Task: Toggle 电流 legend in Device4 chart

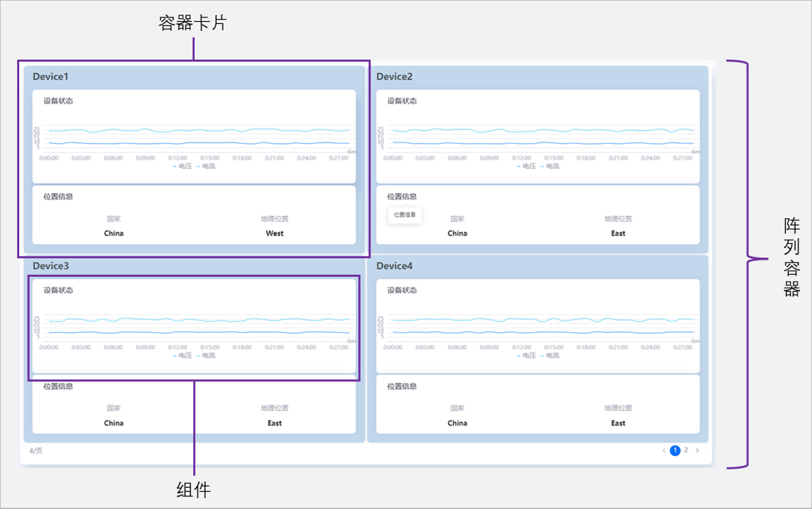Action: pyautogui.click(x=550, y=355)
